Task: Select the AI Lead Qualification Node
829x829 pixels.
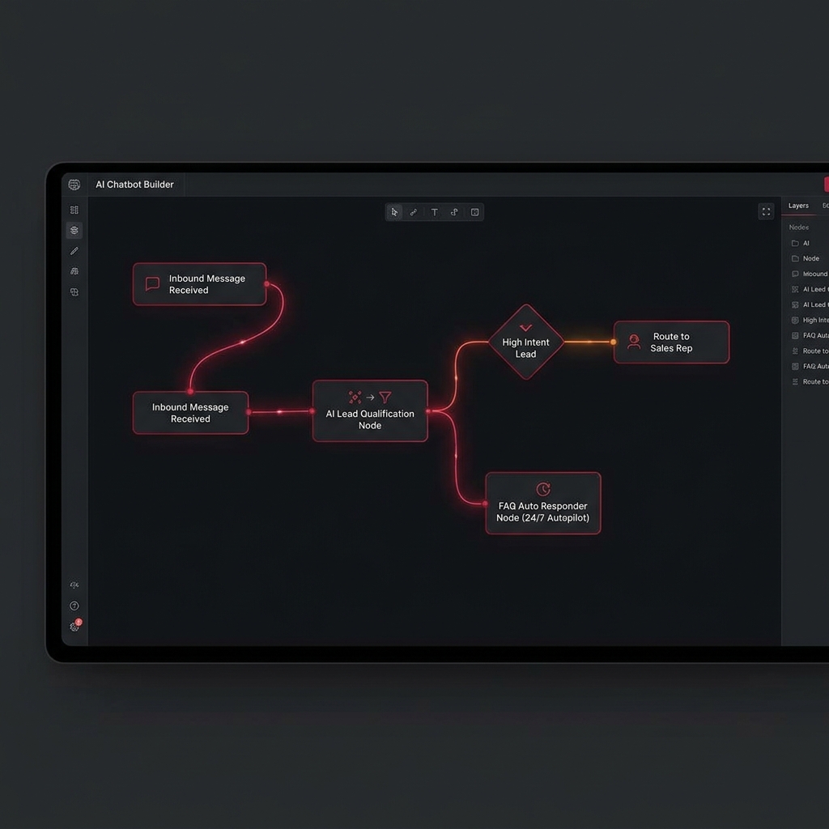Action: point(369,410)
